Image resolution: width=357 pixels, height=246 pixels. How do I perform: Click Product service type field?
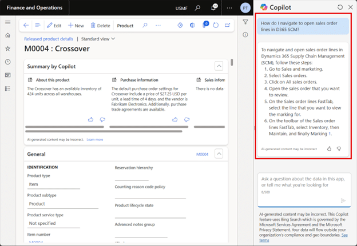54,224
